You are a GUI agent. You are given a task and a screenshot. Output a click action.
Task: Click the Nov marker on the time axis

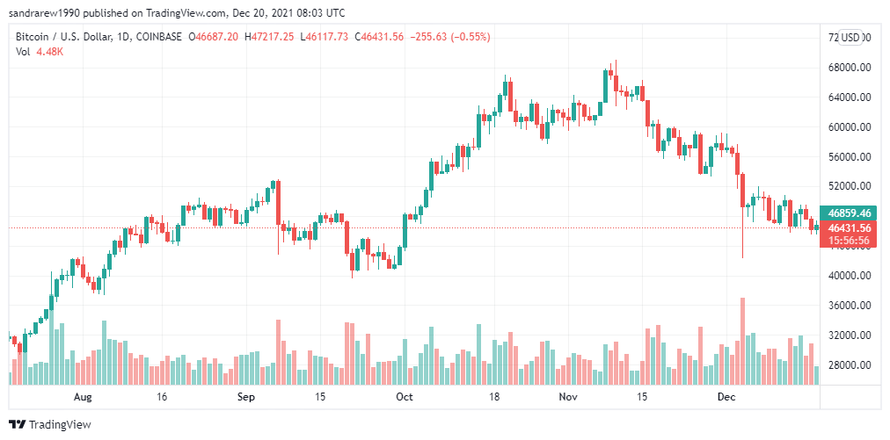[567, 397]
